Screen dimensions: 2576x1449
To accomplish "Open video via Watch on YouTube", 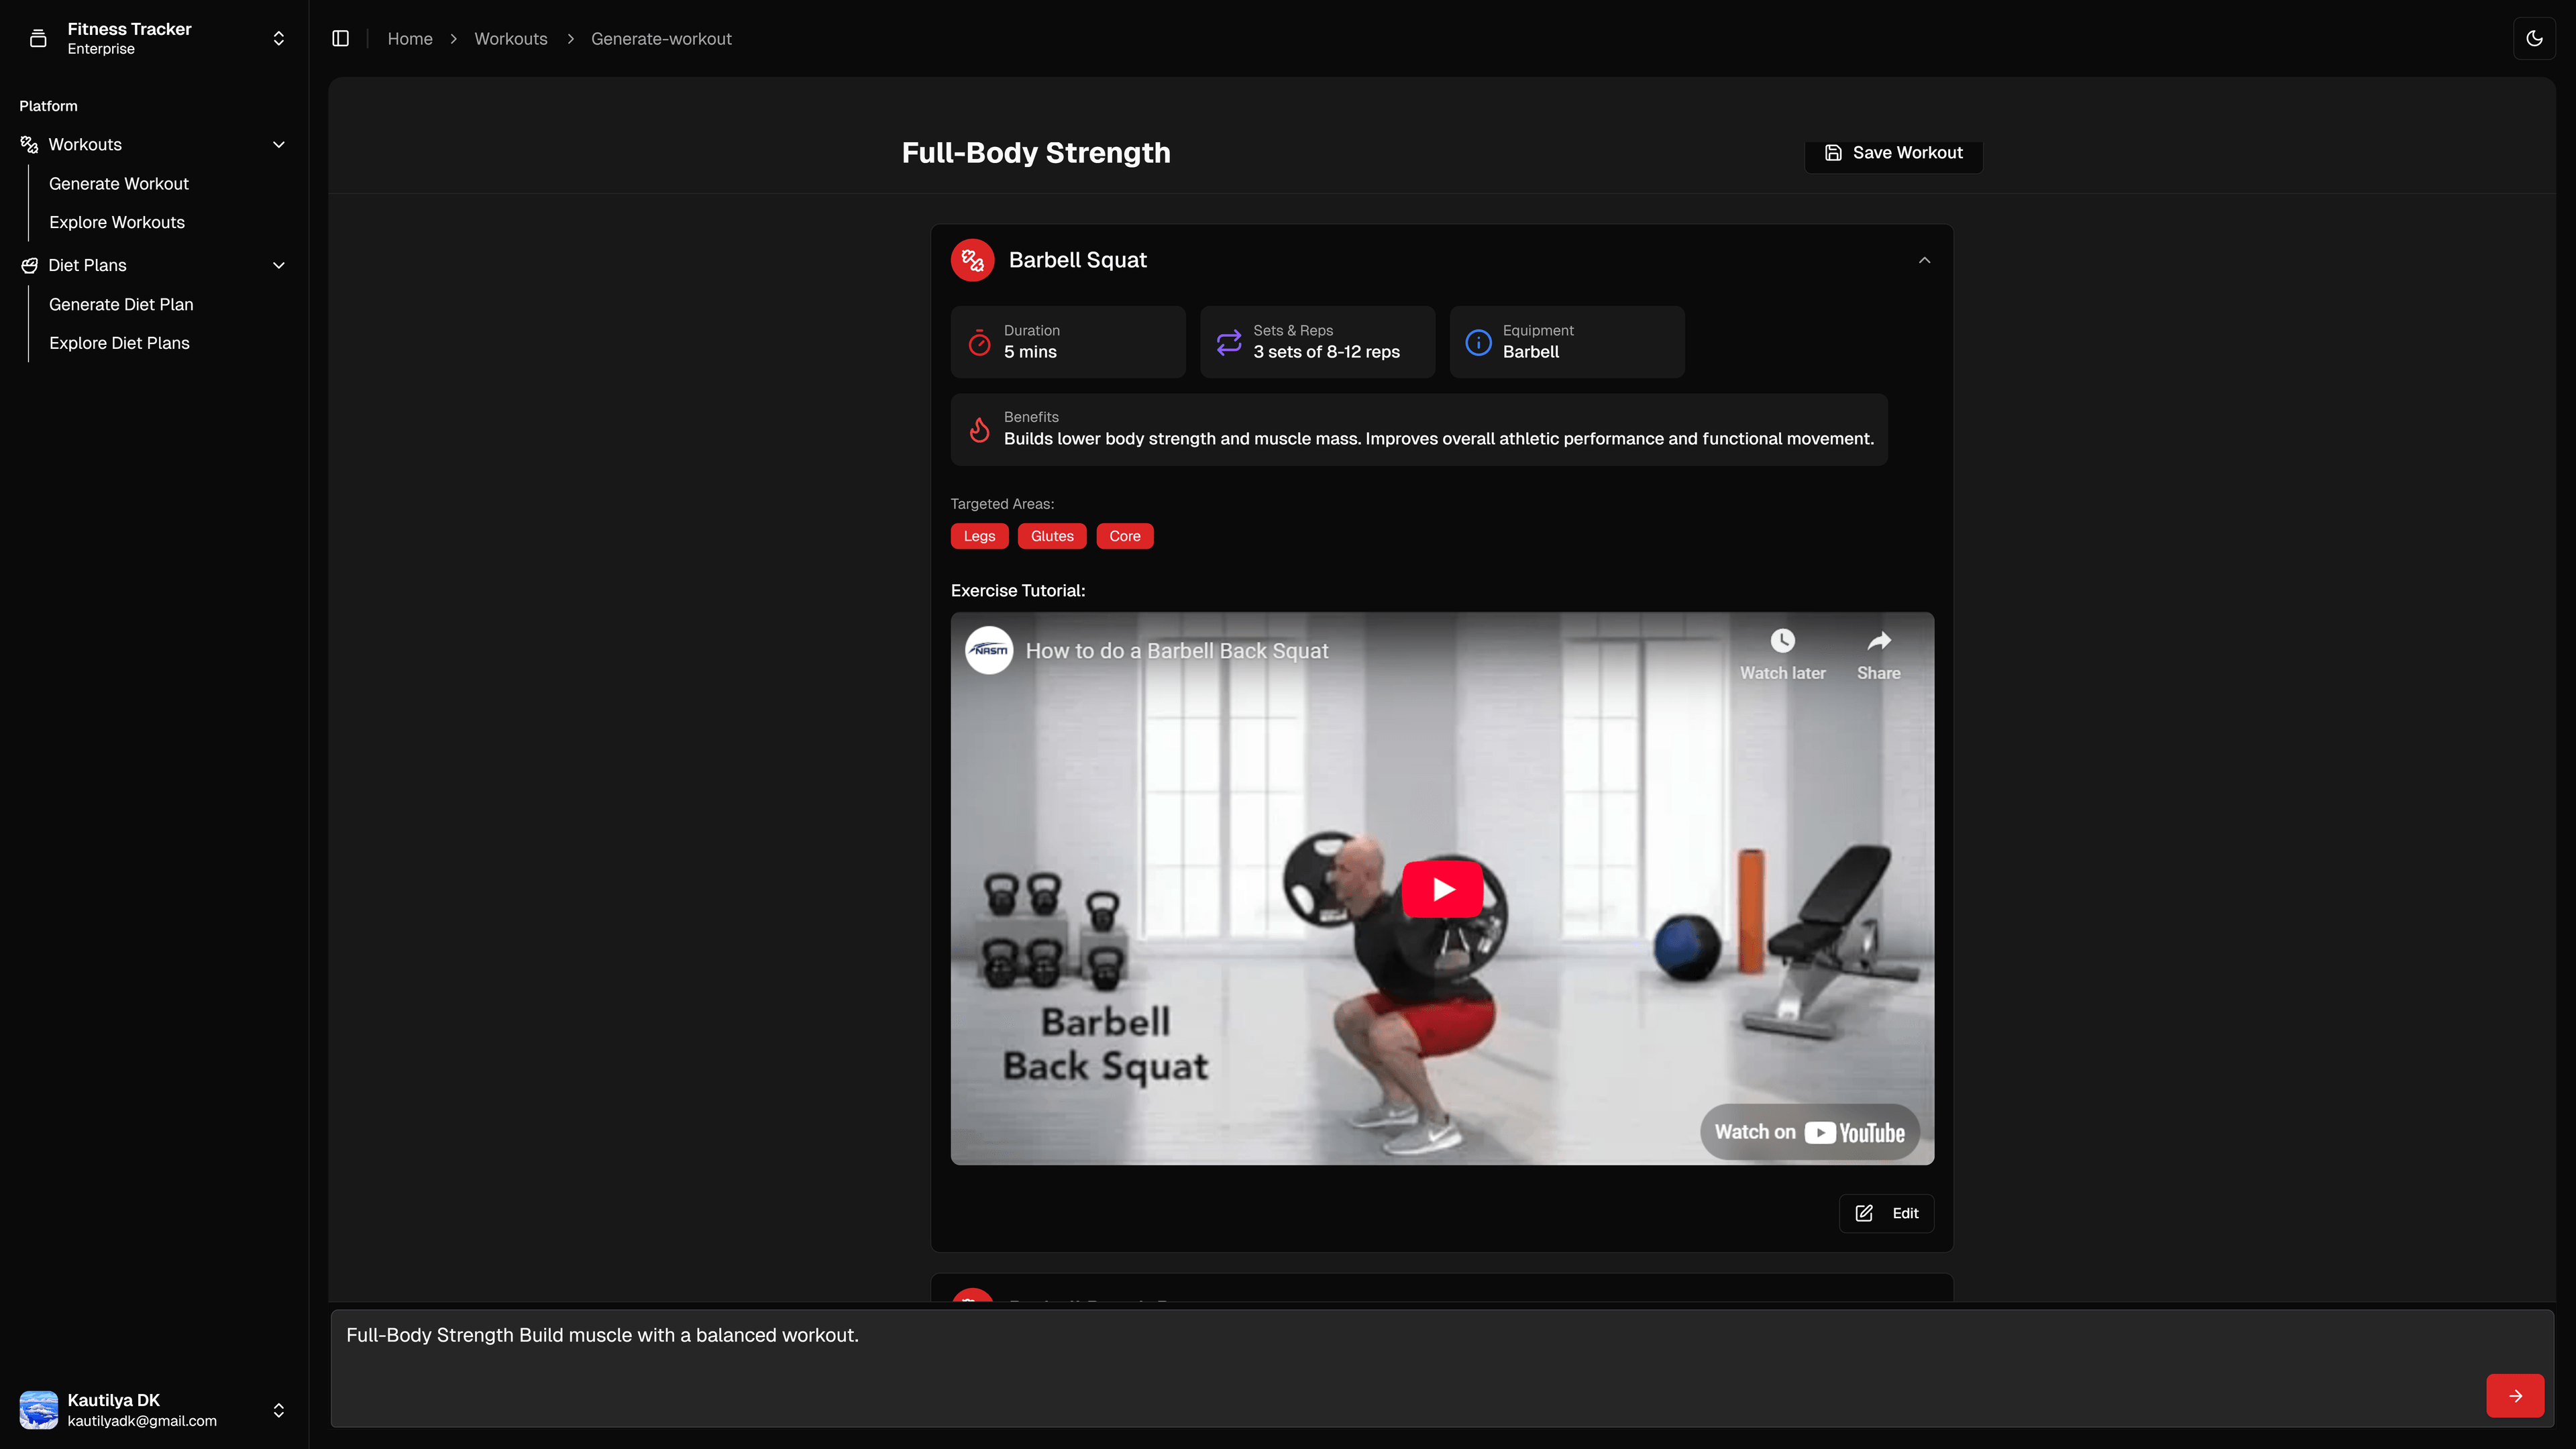I will [1809, 1132].
